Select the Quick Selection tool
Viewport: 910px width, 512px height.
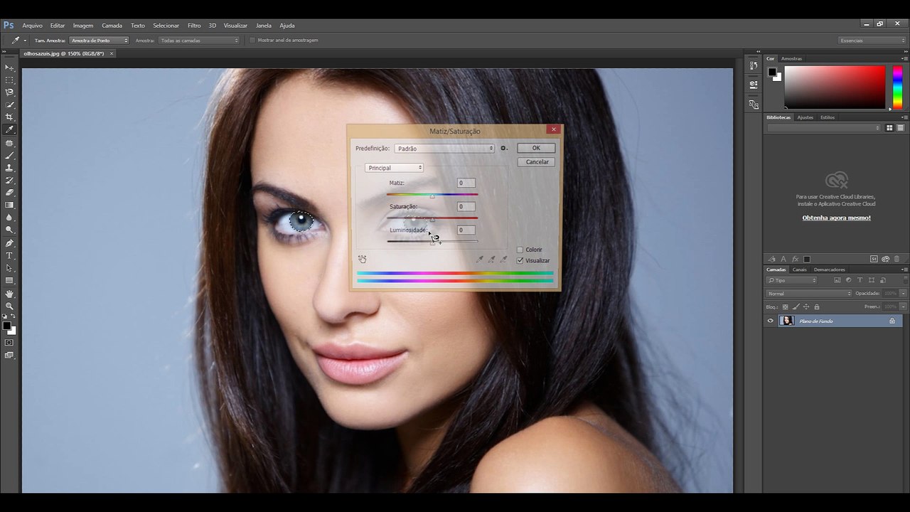[9, 105]
